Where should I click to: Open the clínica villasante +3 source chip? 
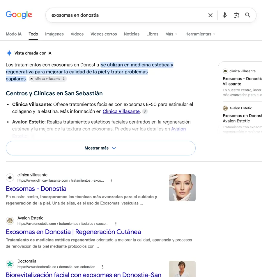[x=48, y=79]
